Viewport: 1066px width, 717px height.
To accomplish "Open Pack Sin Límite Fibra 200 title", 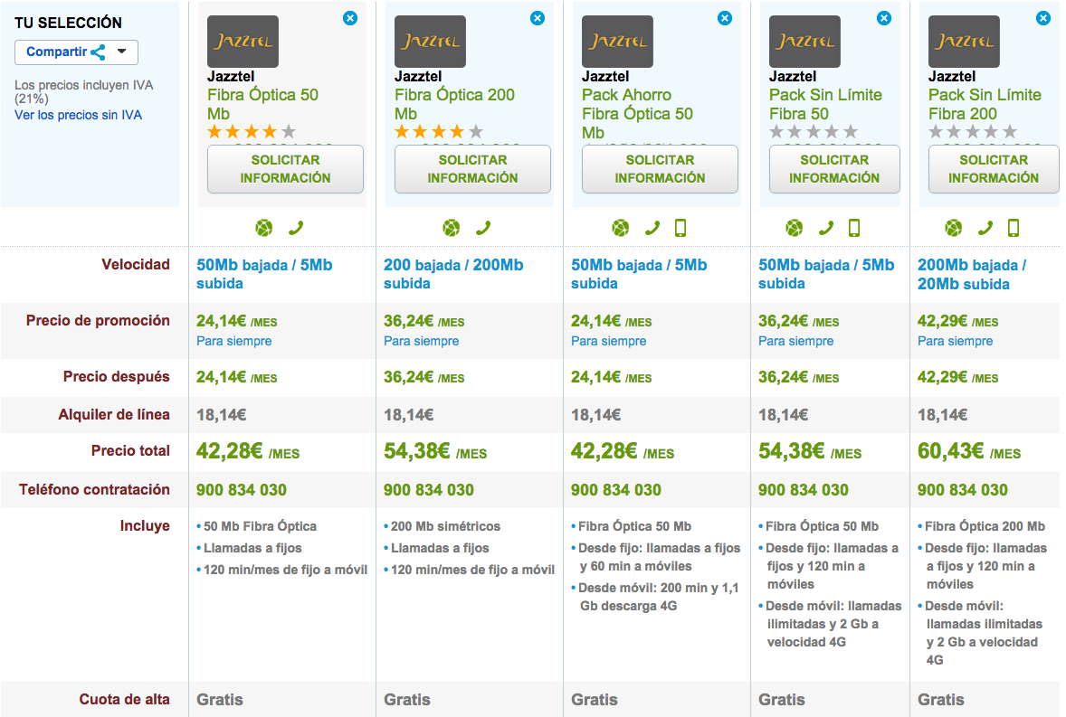I will pos(985,105).
